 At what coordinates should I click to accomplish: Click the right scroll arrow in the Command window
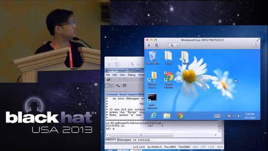[216, 135]
